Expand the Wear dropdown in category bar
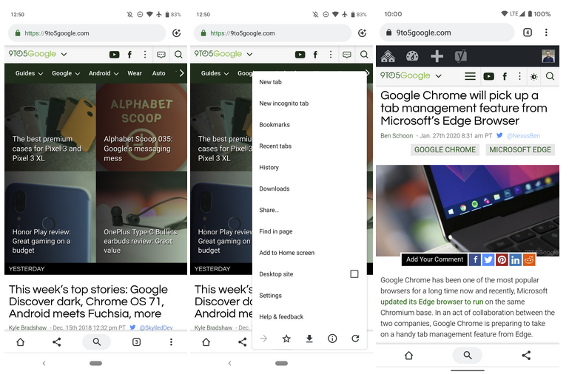569x374 pixels. [134, 73]
